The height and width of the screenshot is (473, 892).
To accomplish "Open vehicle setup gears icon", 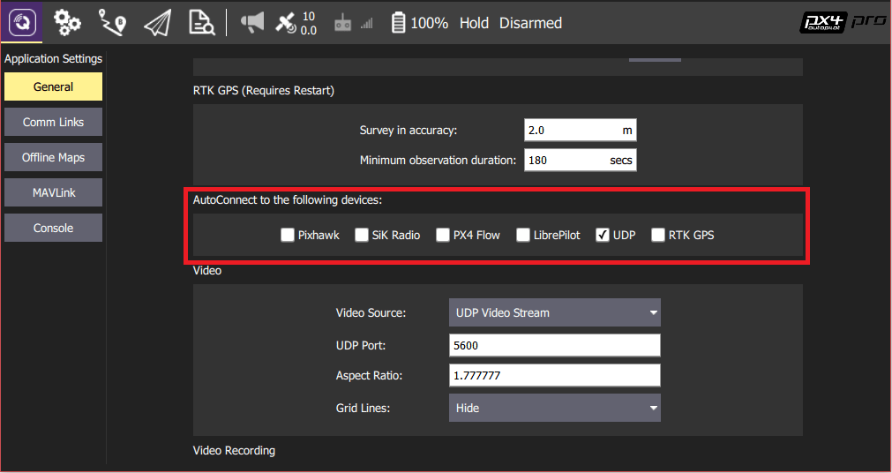I will (x=67, y=22).
